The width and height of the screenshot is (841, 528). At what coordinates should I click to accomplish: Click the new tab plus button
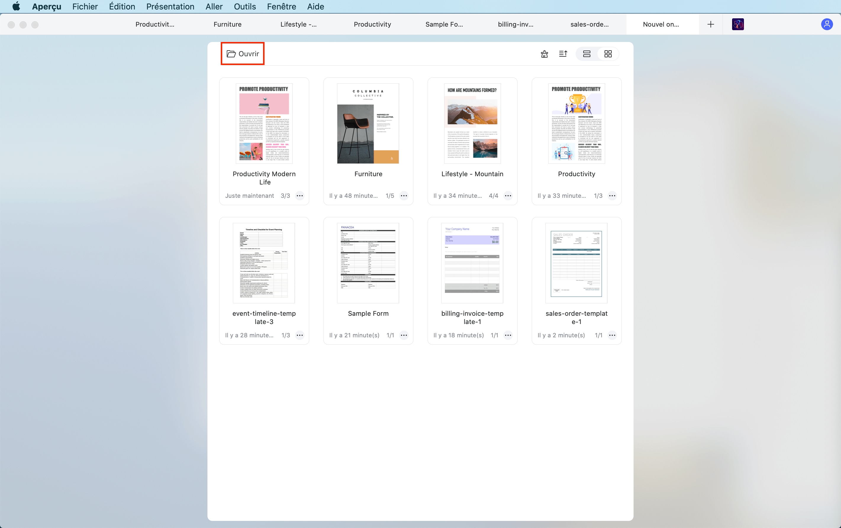(x=710, y=24)
